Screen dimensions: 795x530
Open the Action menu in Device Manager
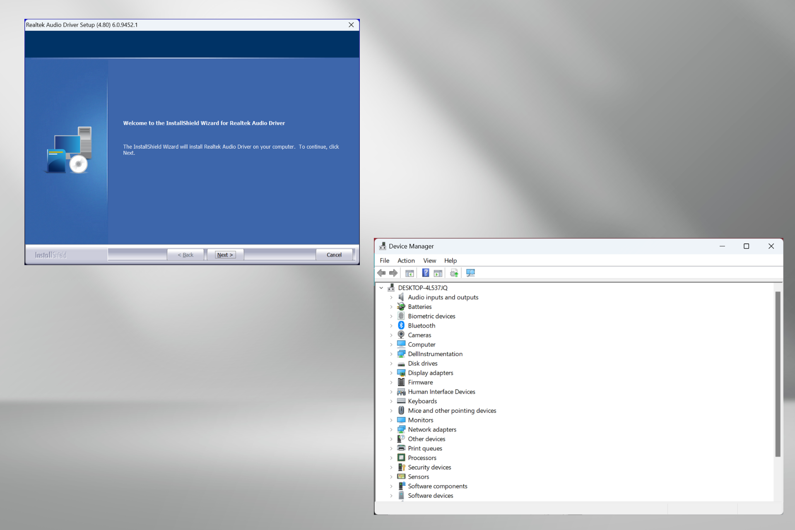point(406,260)
